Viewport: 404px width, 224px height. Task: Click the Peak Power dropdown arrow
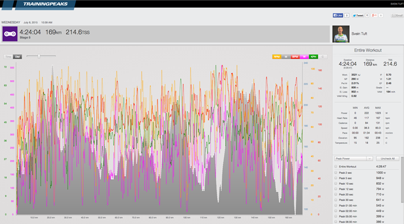[x=369, y=158]
